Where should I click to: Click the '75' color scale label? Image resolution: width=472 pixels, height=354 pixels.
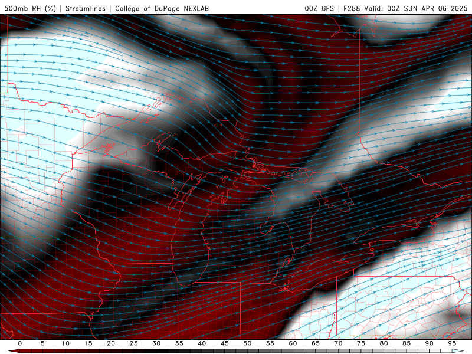point(361,343)
